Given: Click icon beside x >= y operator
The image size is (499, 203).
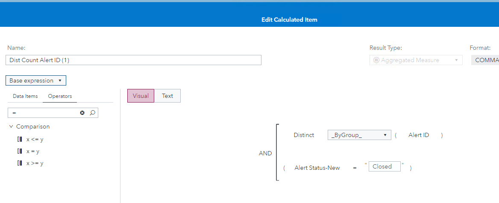Looking at the screenshot, I should point(20,163).
